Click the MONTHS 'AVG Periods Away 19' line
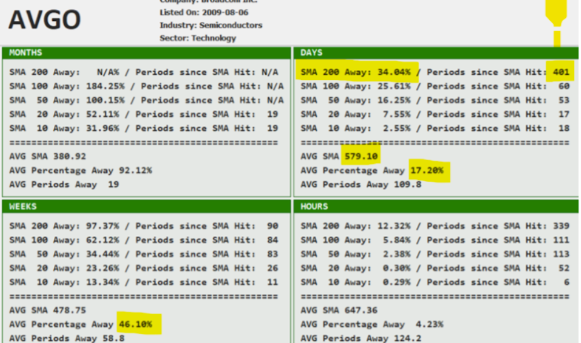The width and height of the screenshot is (581, 343). pyautogui.click(x=64, y=185)
